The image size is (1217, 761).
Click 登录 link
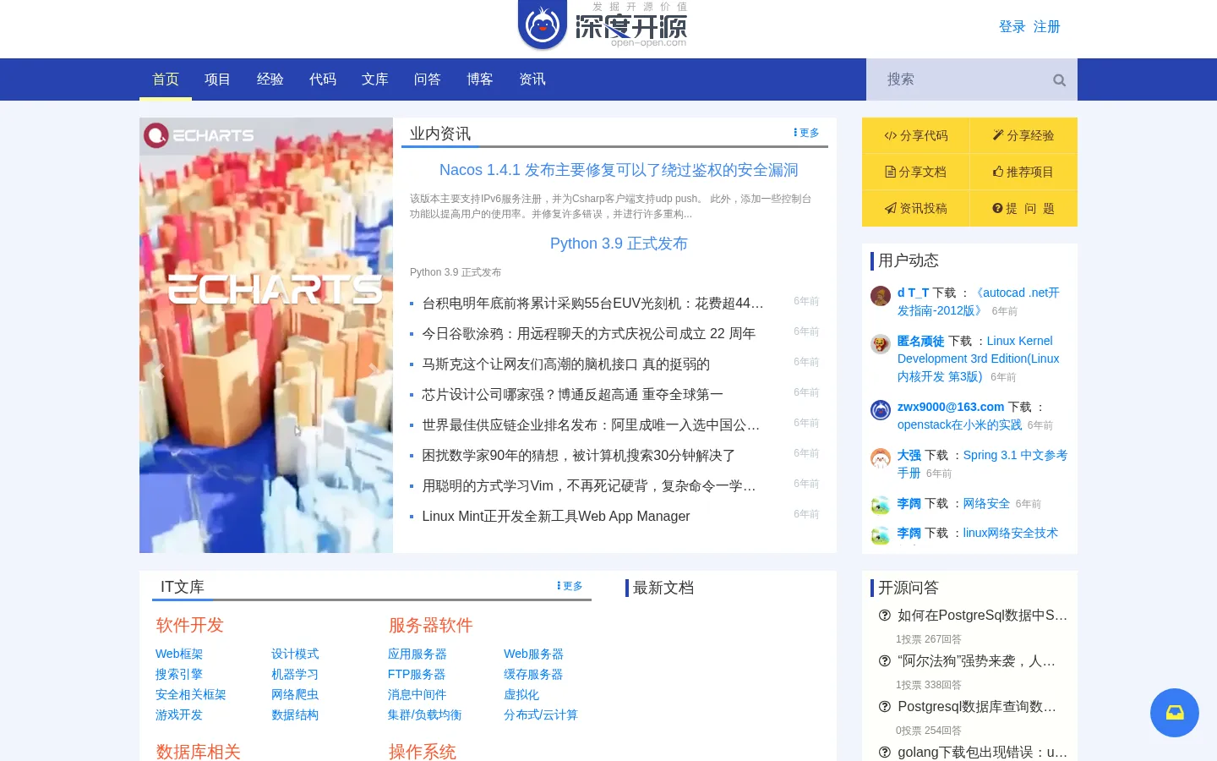(1012, 27)
